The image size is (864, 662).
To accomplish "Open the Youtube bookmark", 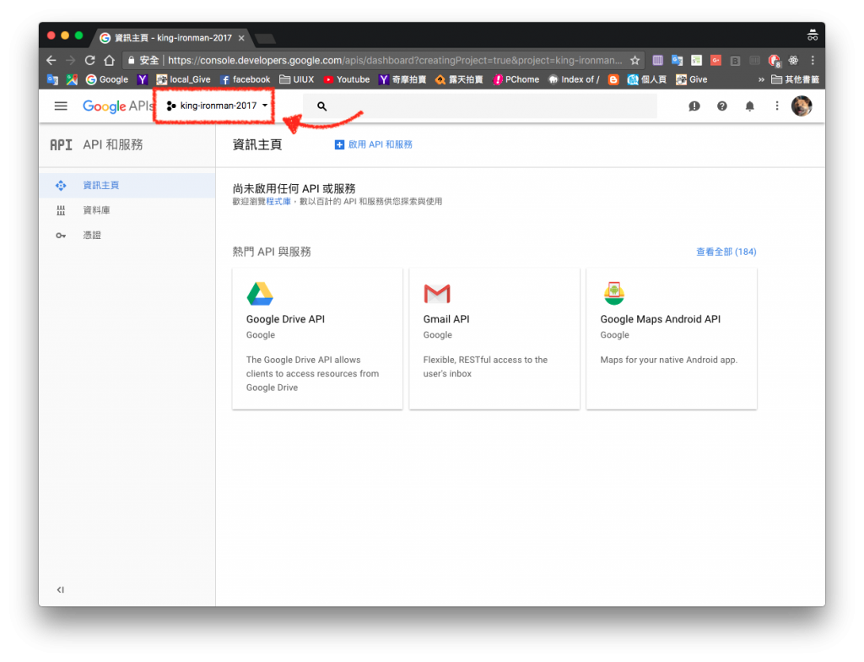I will tap(347, 79).
